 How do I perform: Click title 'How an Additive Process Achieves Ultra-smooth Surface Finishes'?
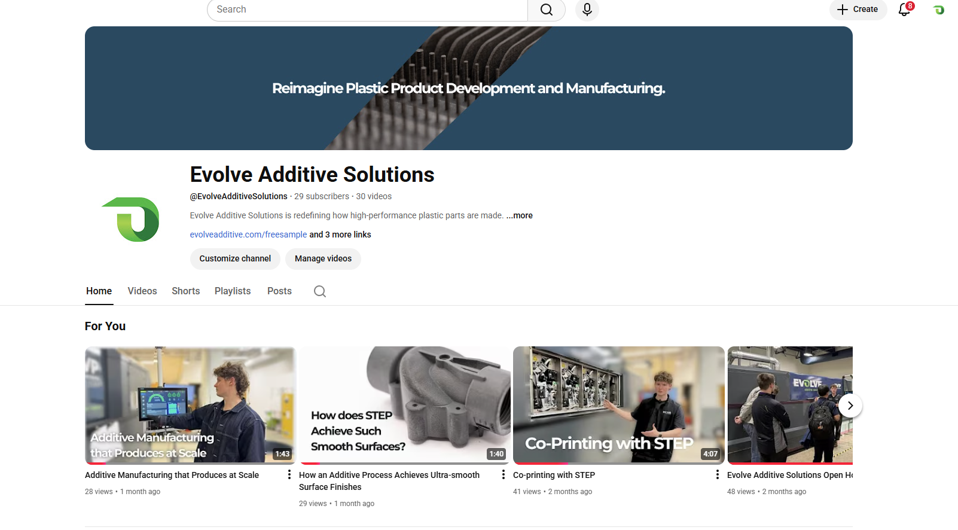pyautogui.click(x=389, y=481)
